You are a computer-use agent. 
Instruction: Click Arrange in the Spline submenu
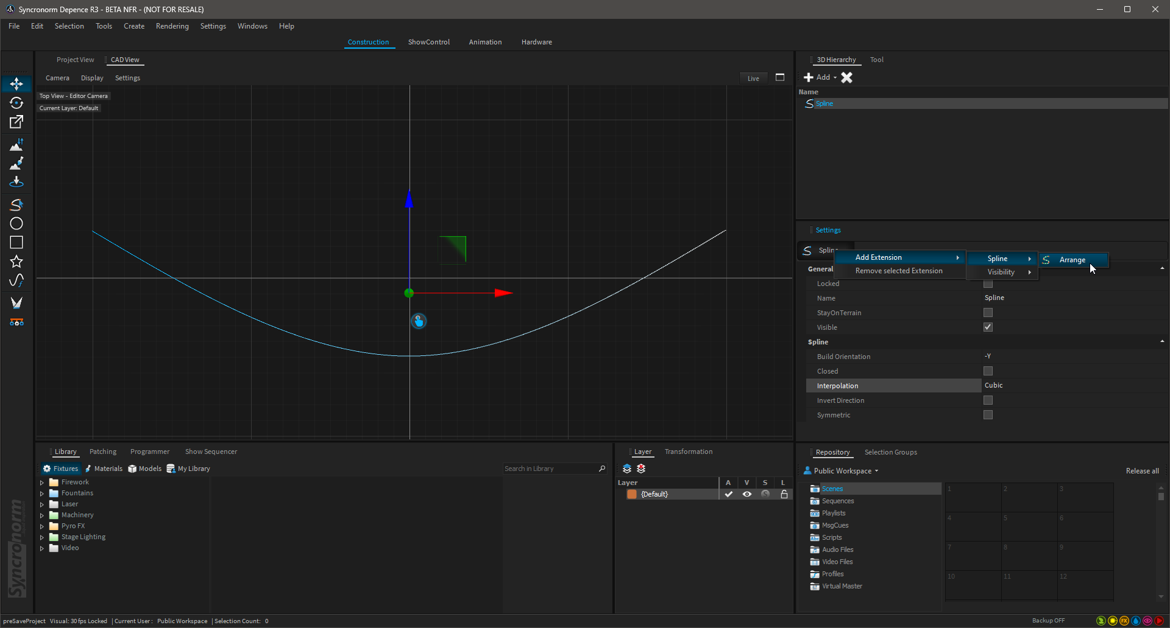[1073, 260]
